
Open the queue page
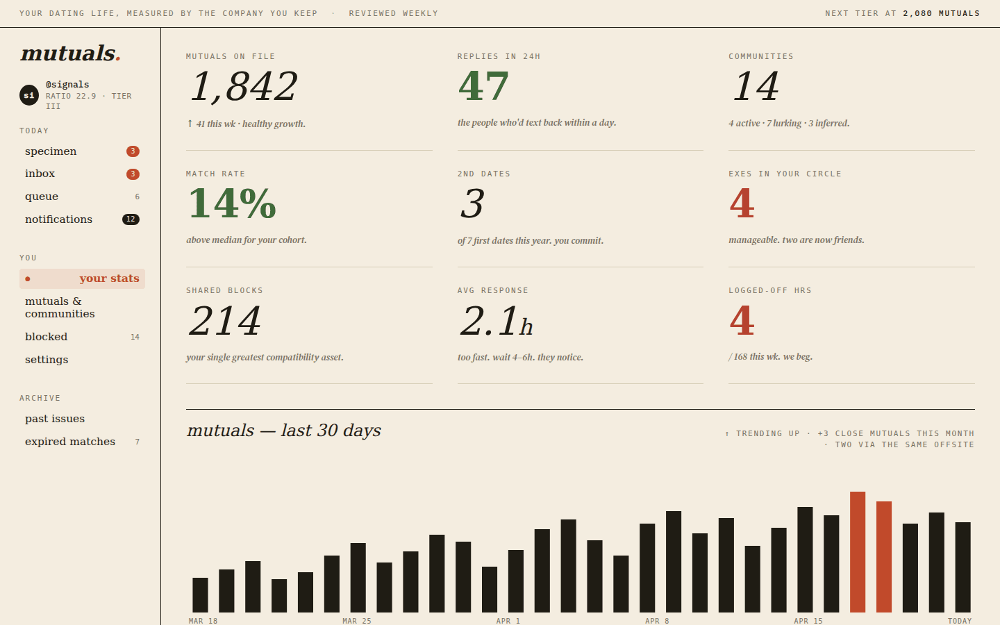pyautogui.click(x=82, y=197)
